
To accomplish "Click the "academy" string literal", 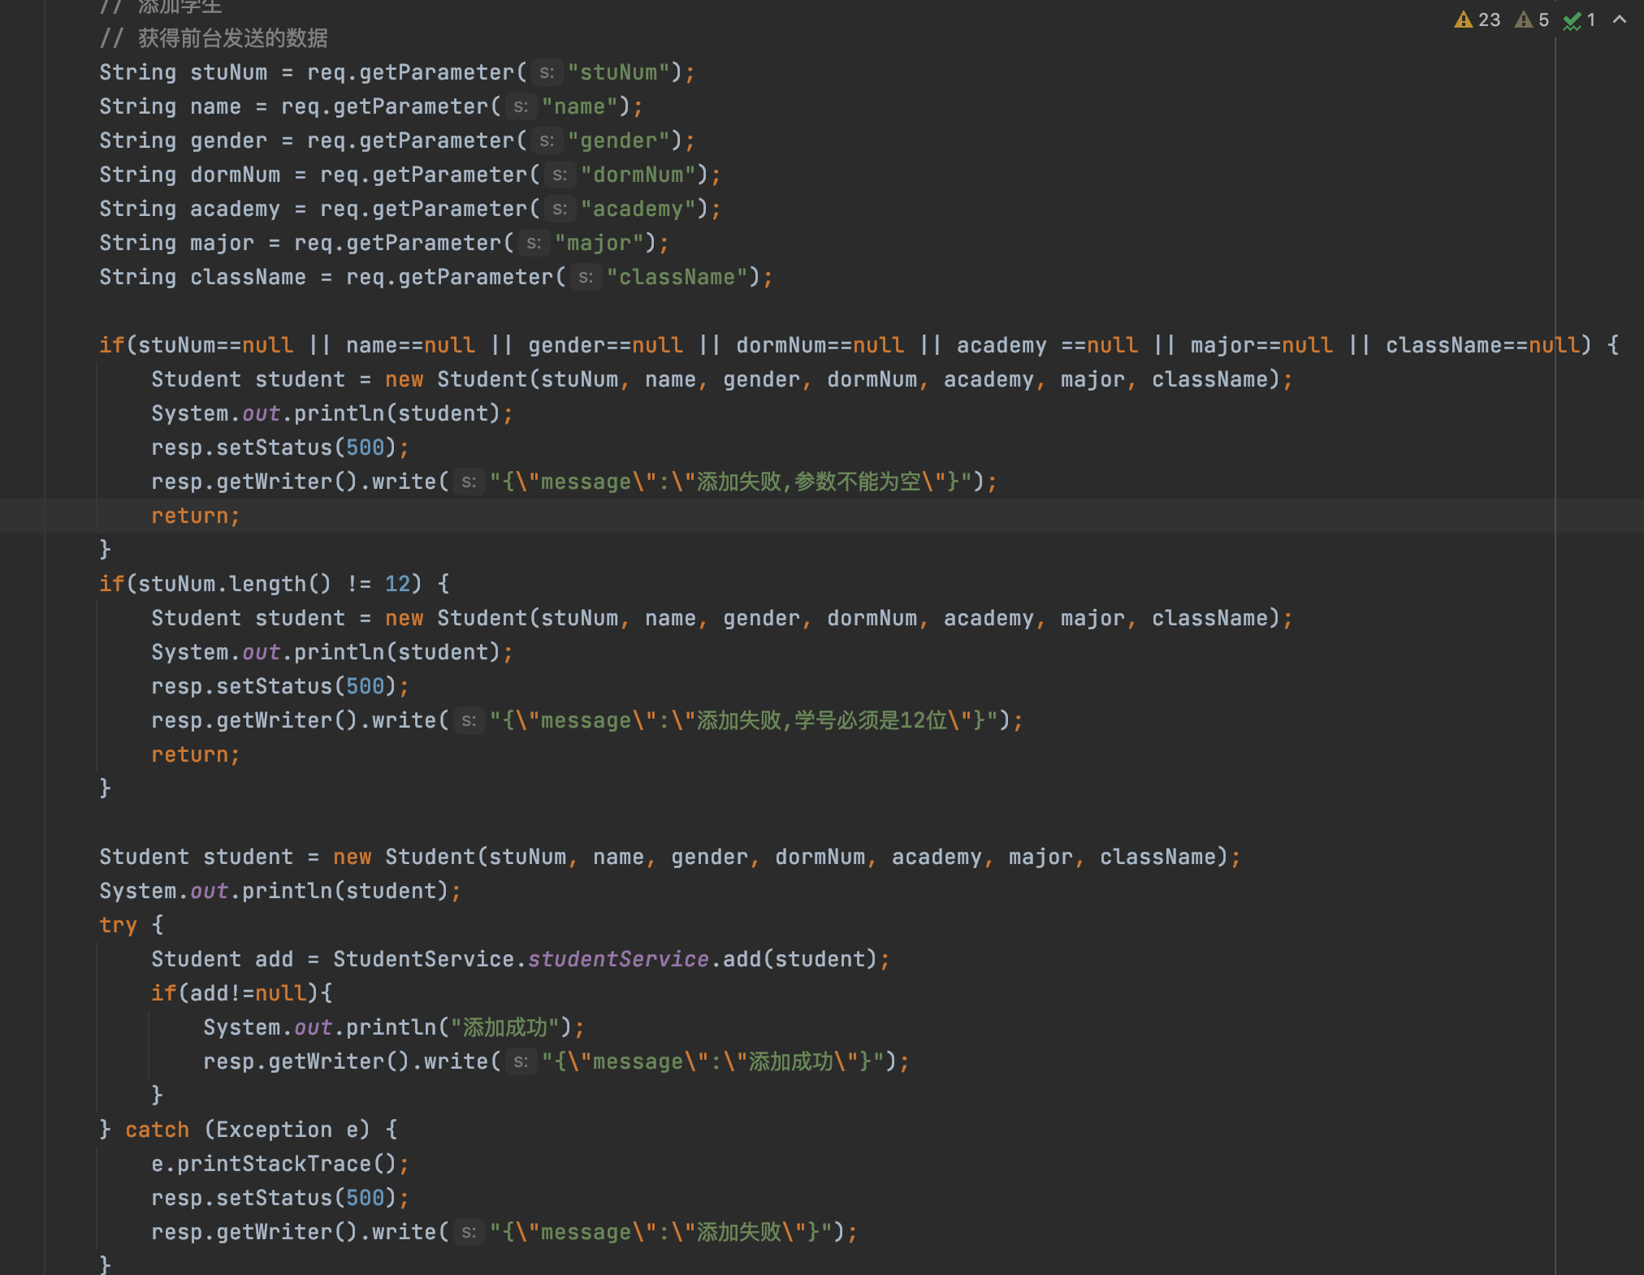I will click(638, 209).
